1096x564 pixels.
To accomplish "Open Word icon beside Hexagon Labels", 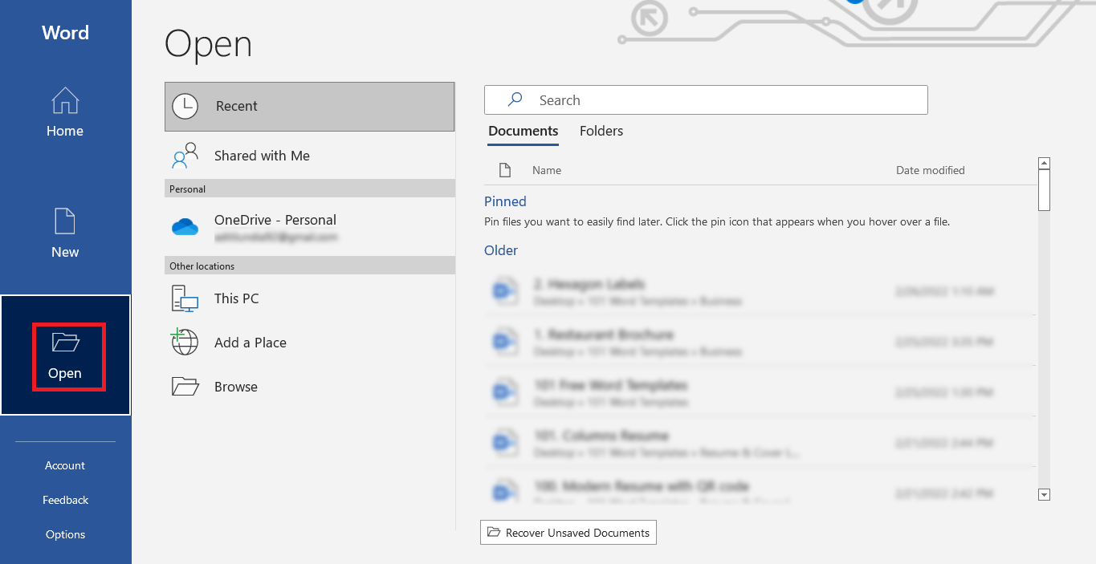I will point(504,291).
